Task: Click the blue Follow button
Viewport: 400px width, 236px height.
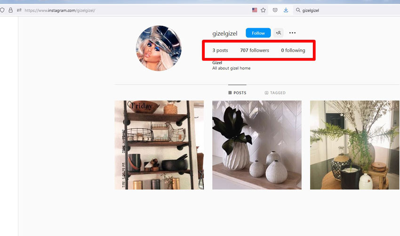Action: [258, 33]
